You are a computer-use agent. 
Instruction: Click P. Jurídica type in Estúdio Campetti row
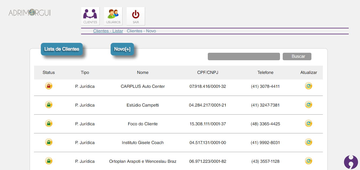(85, 105)
